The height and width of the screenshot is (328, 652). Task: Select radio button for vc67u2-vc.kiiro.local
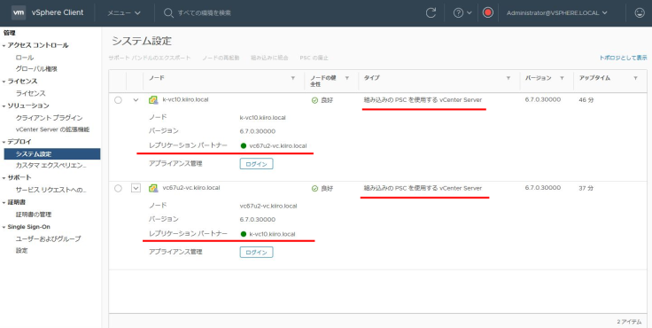click(118, 188)
